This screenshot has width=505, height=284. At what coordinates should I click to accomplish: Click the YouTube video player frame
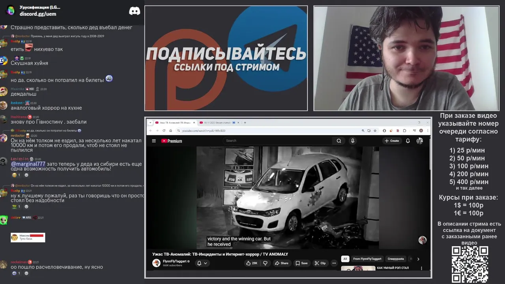(288, 198)
